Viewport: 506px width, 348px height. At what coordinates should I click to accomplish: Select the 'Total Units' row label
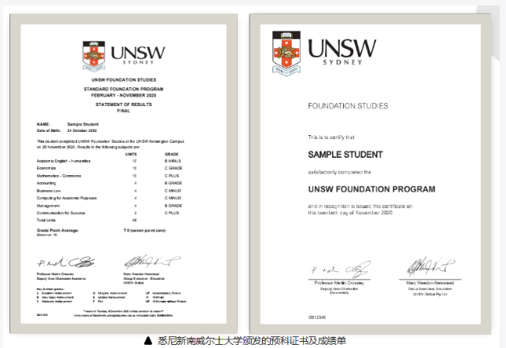pos(46,220)
